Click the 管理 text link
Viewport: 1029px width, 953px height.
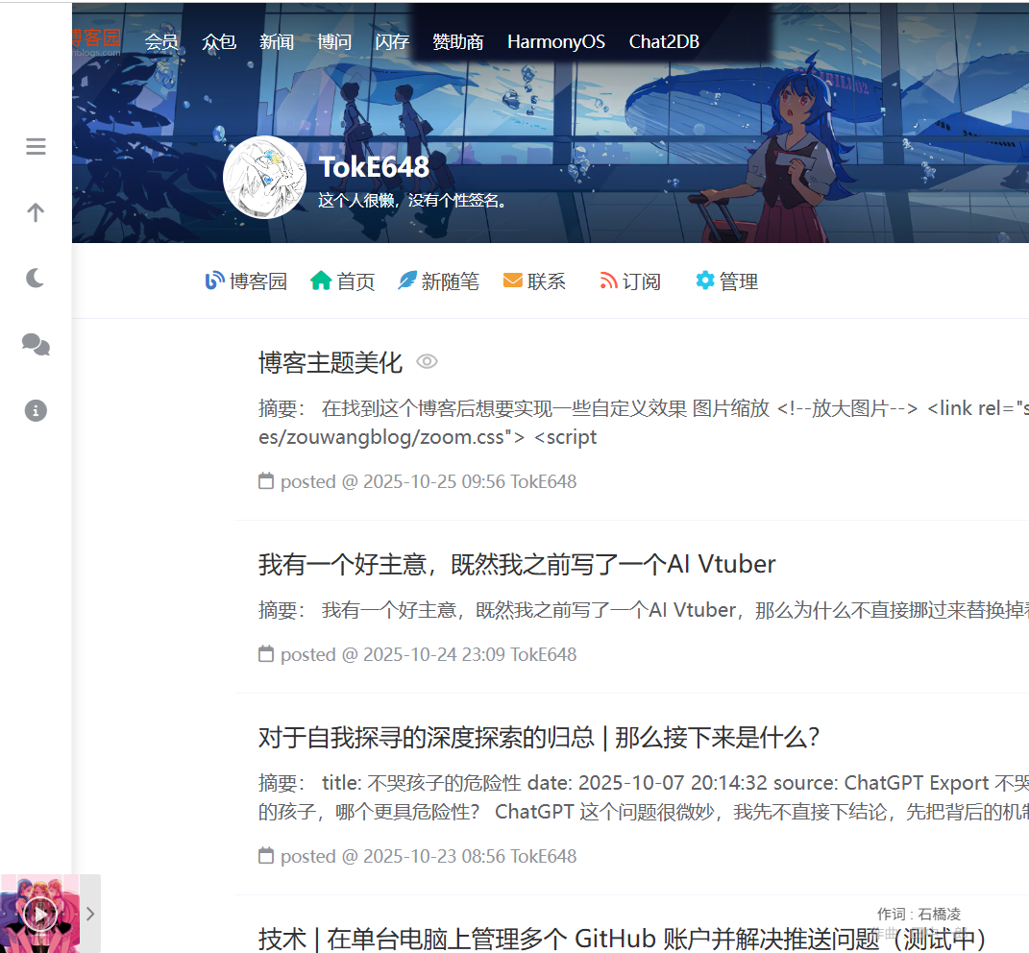(x=739, y=281)
